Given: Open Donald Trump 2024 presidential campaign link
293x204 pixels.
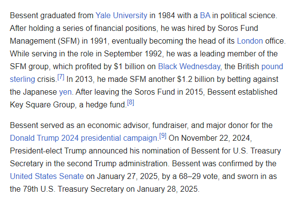Looking at the screenshot, I should tap(83, 138).
